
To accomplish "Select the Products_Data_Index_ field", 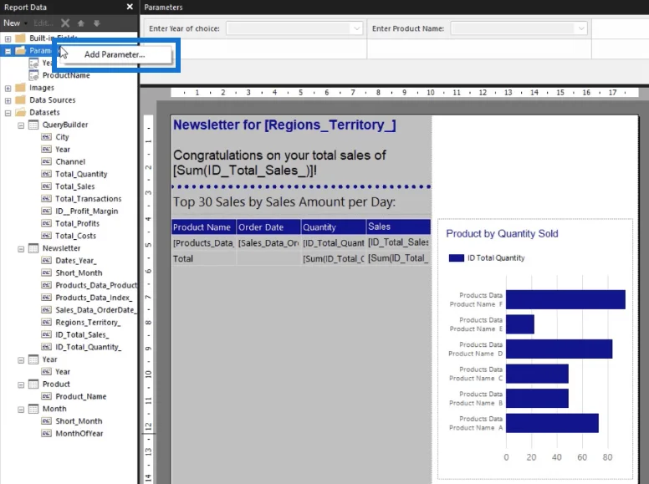I will tap(94, 298).
